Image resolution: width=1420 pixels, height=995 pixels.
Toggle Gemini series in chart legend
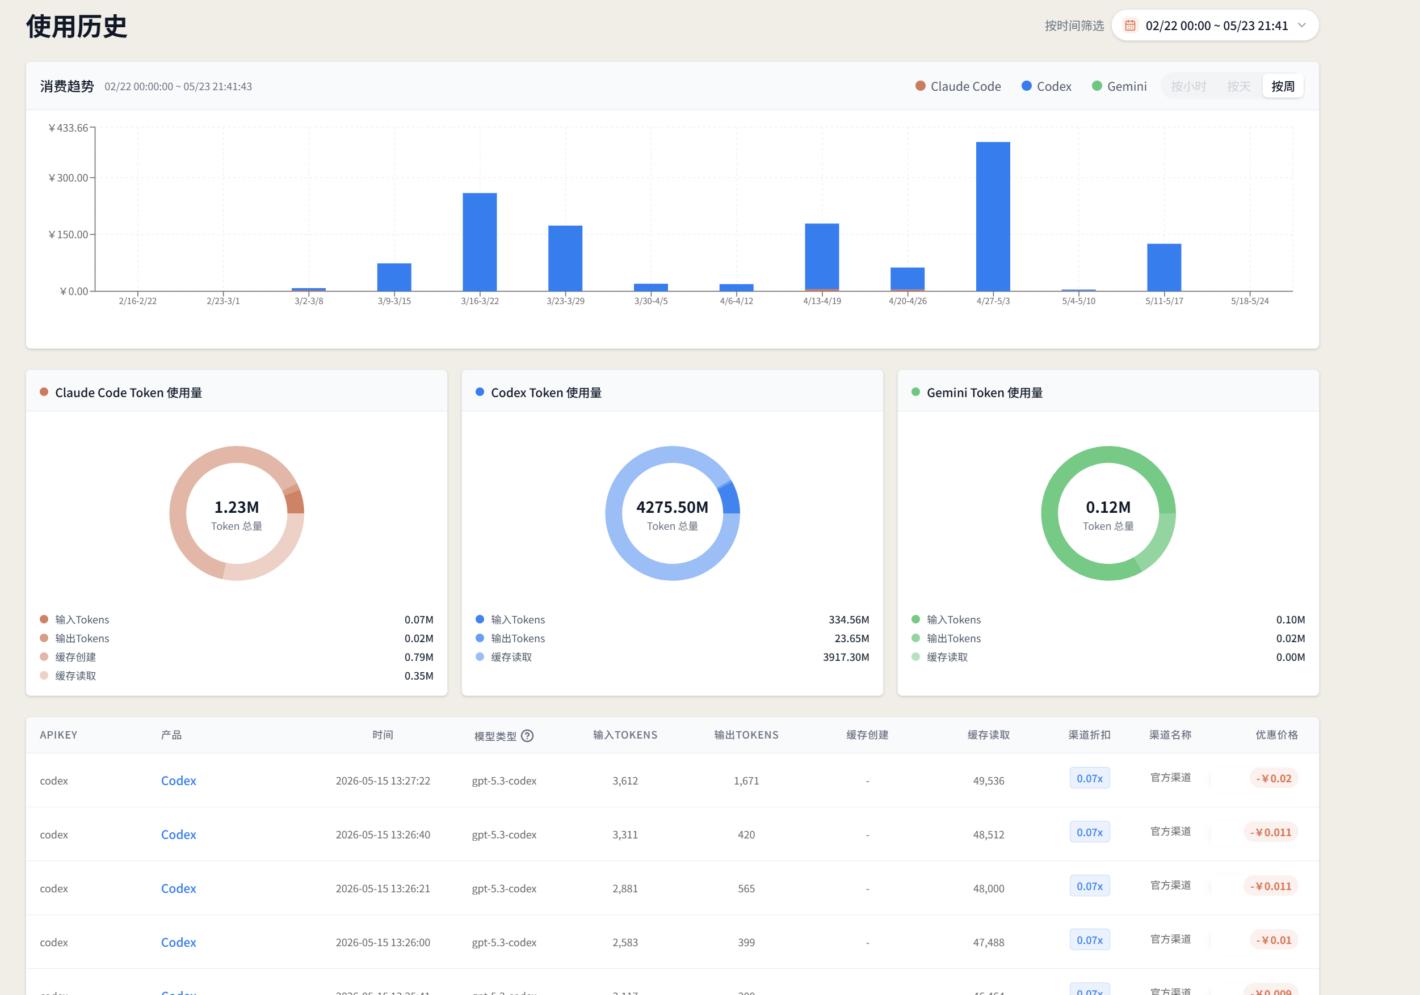pyautogui.click(x=1119, y=86)
